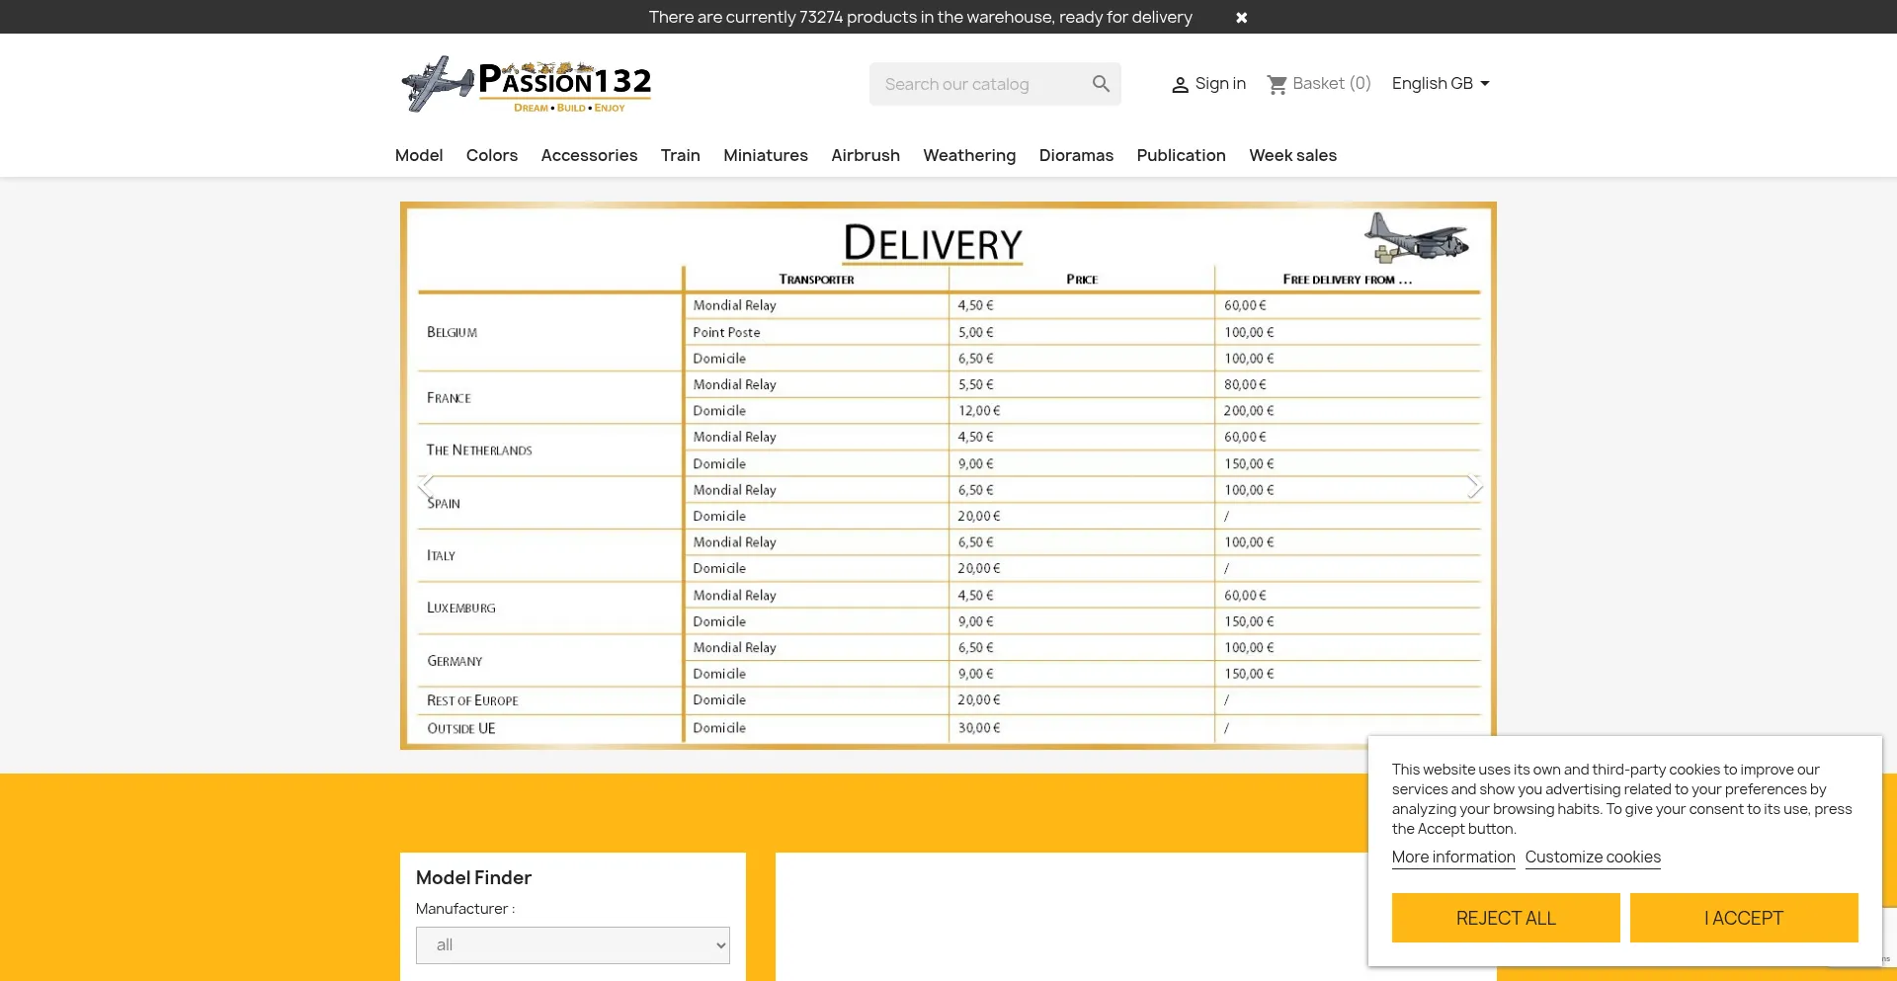Viewport: 1897px width, 981px height.
Task: Open the Colors menu
Action: coord(492,156)
